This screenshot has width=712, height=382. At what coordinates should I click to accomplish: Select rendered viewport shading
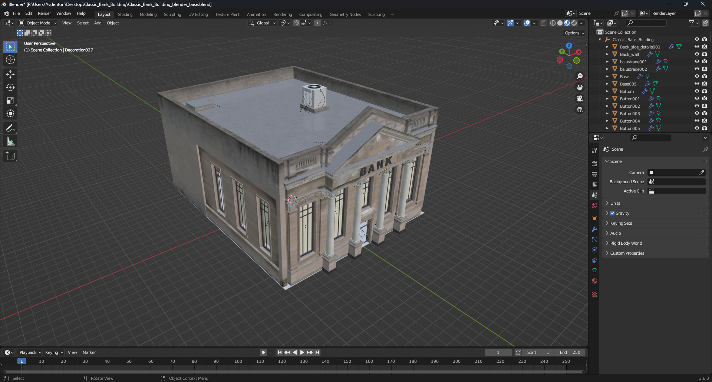click(x=574, y=23)
